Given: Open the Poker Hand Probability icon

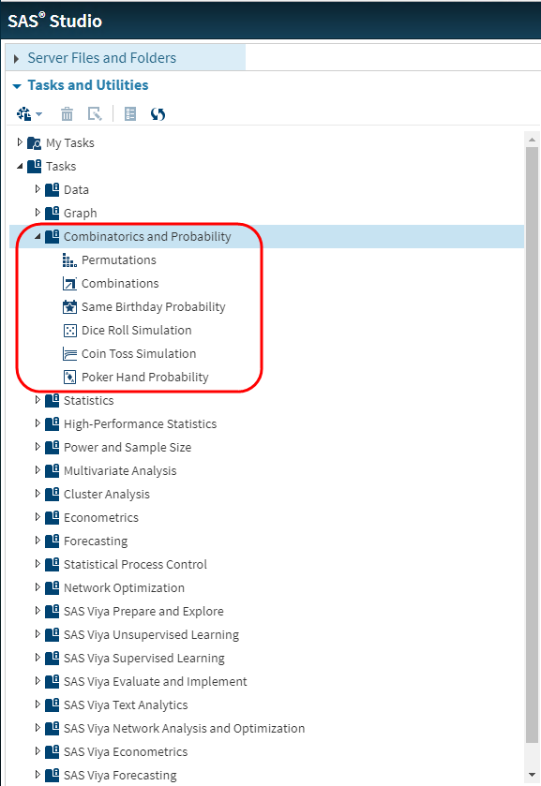Looking at the screenshot, I should click(69, 377).
